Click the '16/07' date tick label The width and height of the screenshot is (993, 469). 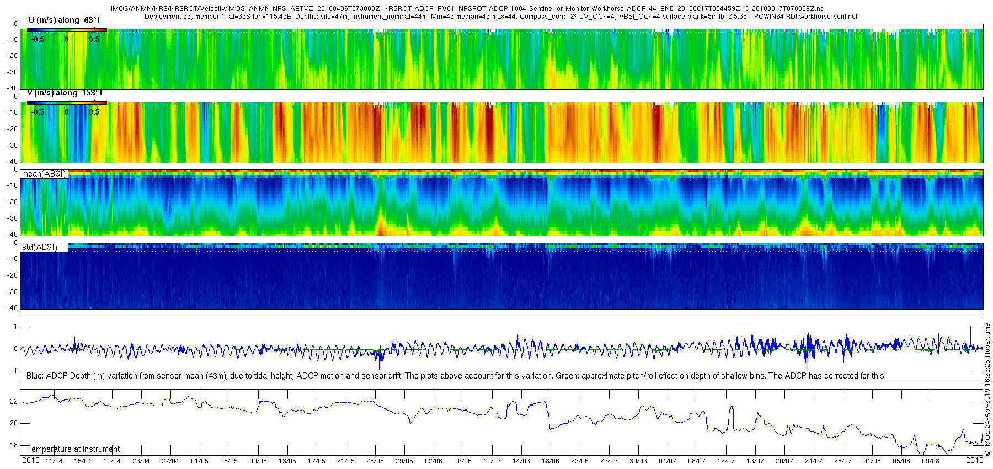[755, 461]
